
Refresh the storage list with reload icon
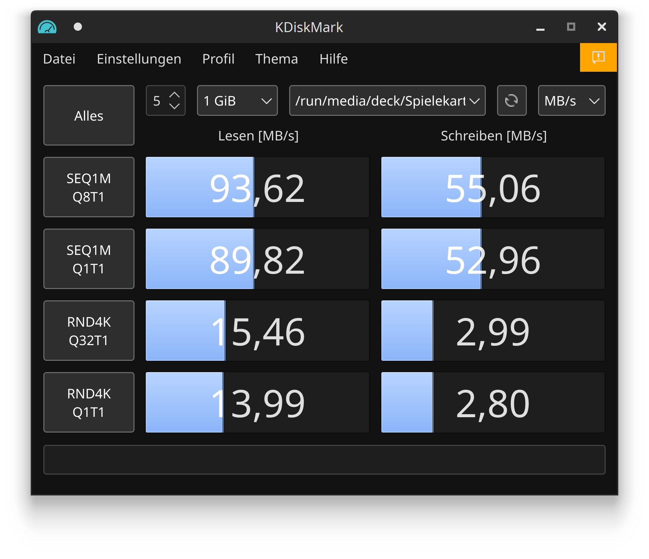[511, 100]
